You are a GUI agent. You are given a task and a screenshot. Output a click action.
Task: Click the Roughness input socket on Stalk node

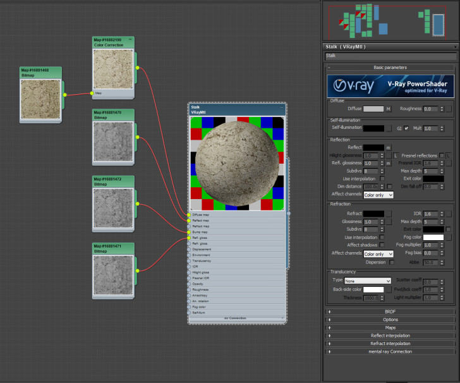coord(189,289)
